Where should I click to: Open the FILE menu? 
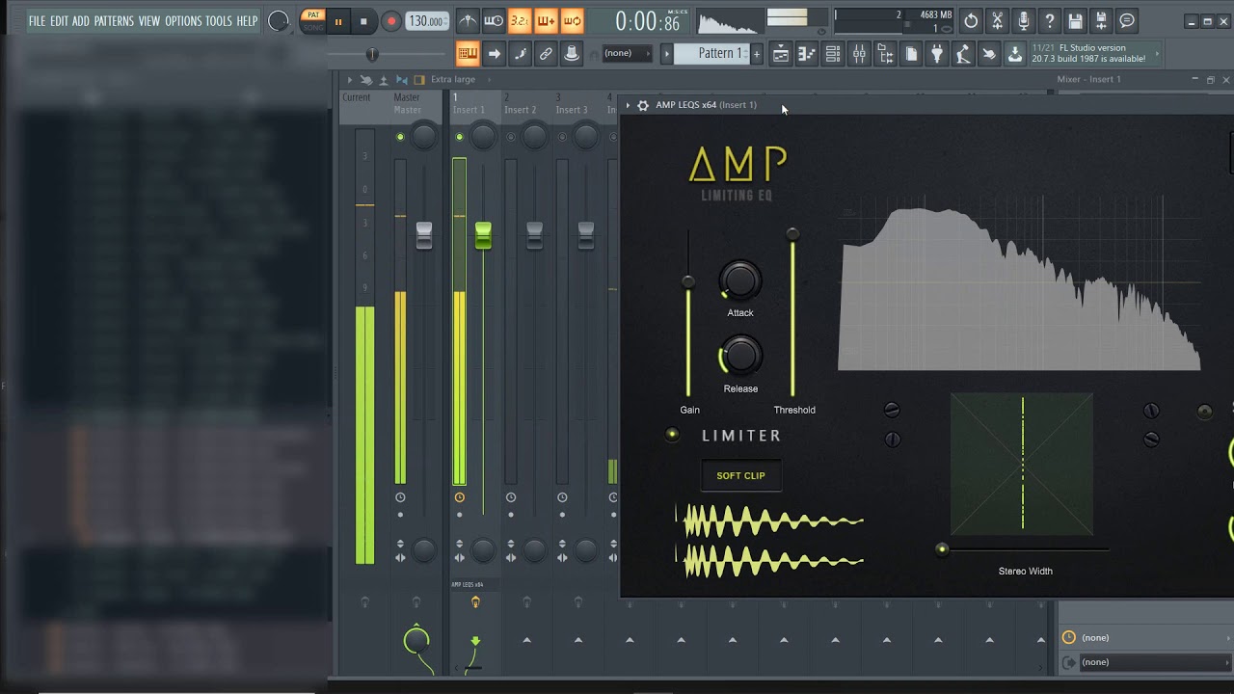click(x=37, y=21)
